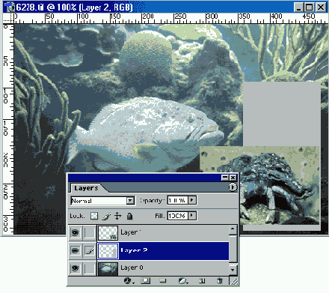The image size is (329, 293).
Task: Toggle link box next to Layer 1
Action: coord(90,233)
